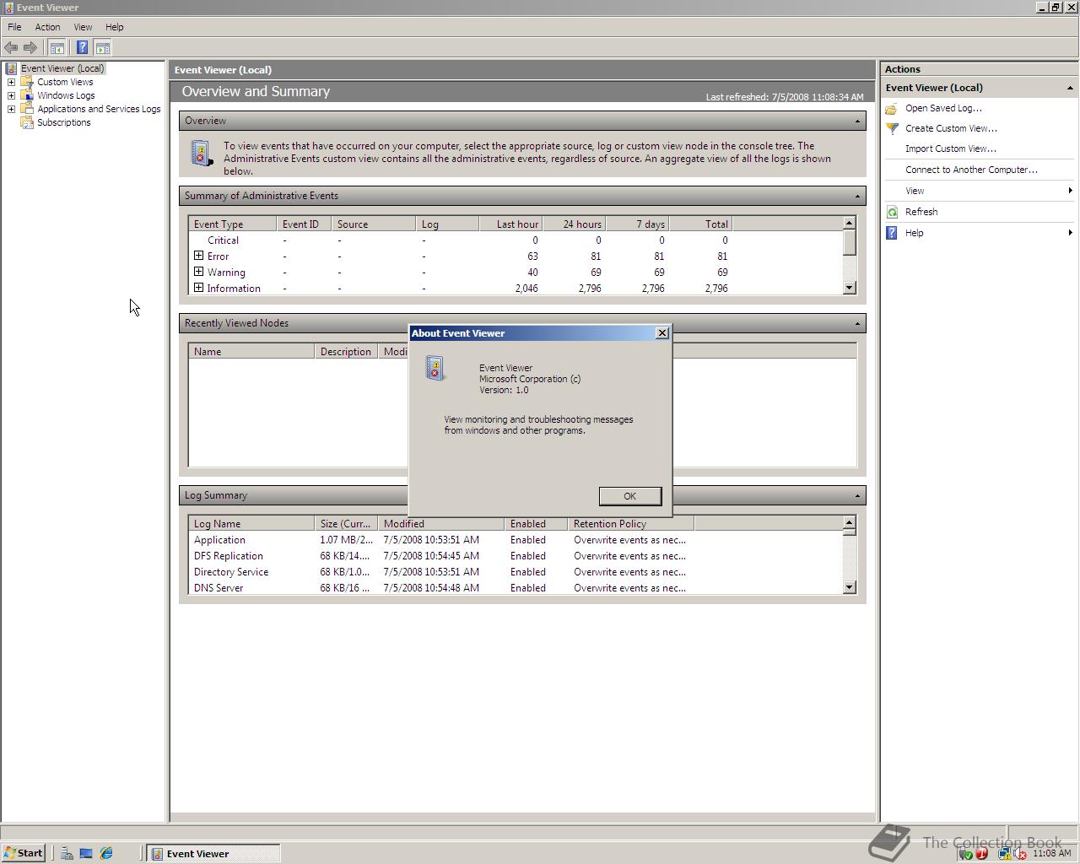Click the Log Summary scrollbar up arrow
This screenshot has width=1080, height=864.
(x=850, y=523)
